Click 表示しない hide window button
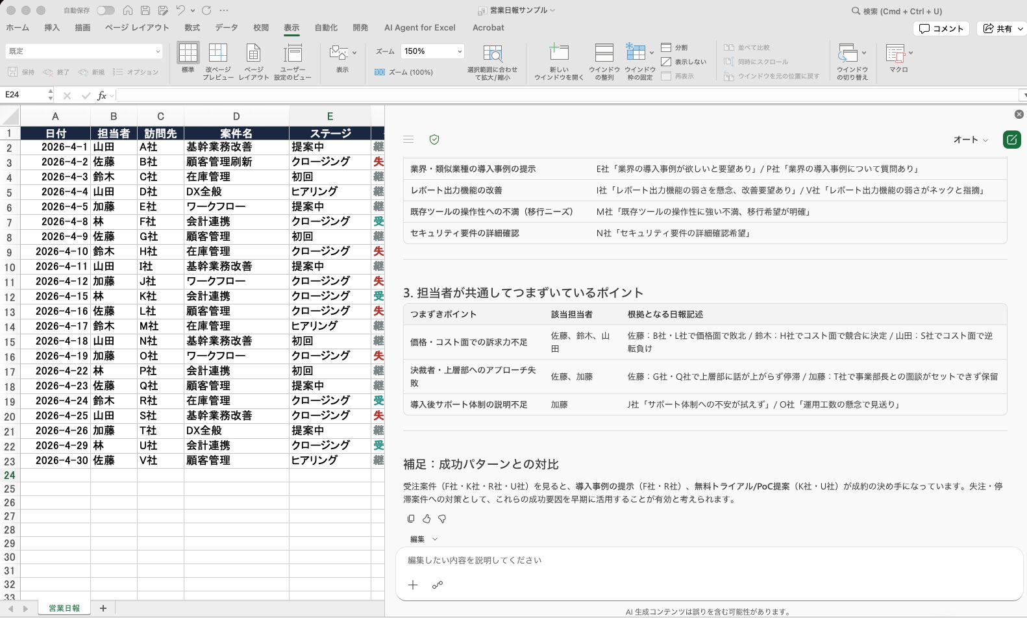This screenshot has width=1027, height=618. tap(684, 62)
